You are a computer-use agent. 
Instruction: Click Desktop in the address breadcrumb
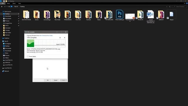click(22, 6)
